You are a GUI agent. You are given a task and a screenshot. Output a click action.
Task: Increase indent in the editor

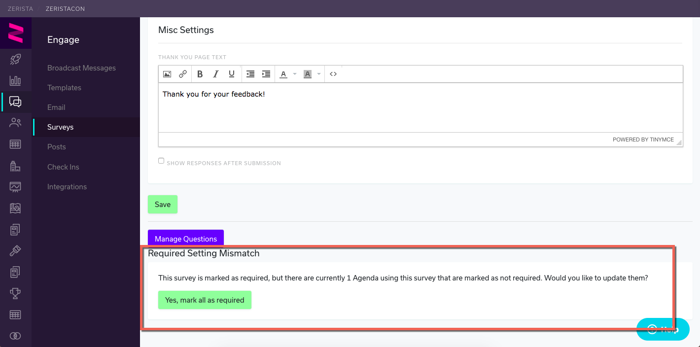(266, 74)
